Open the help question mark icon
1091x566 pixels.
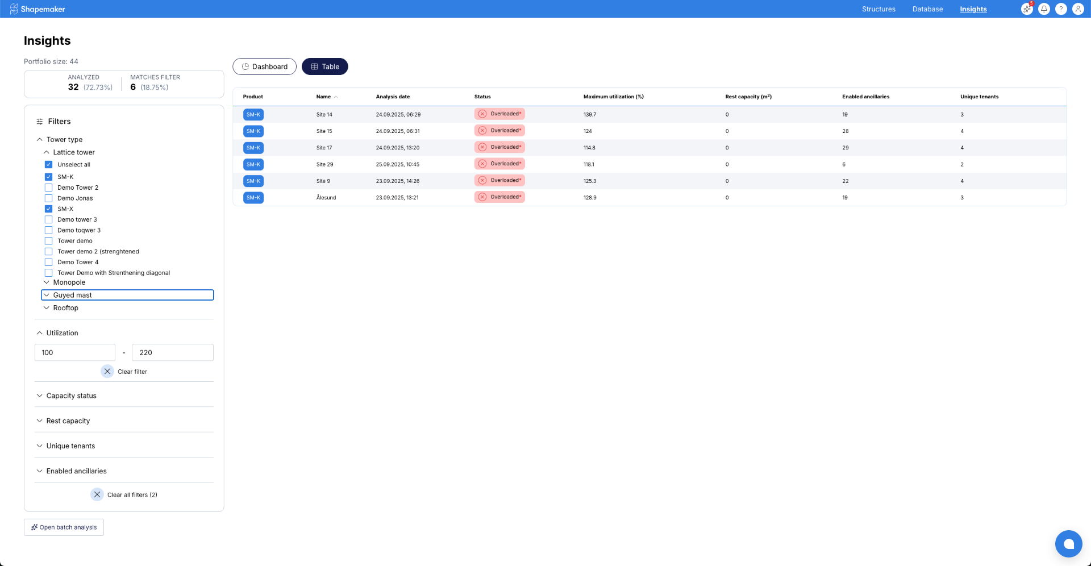(x=1061, y=9)
